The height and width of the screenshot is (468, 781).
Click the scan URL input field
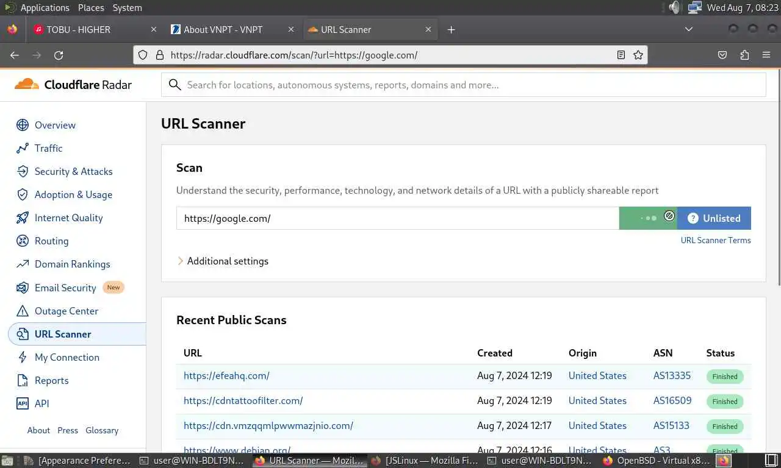coord(397,218)
